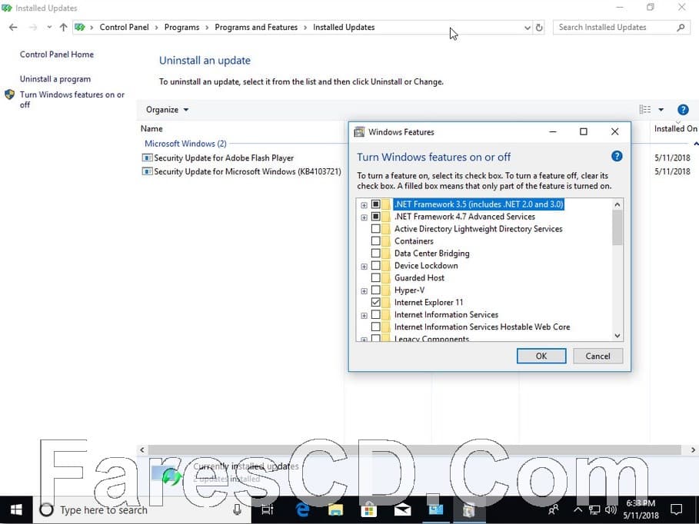
Task: Click the Control Panel icon in address bar
Action: click(80, 28)
